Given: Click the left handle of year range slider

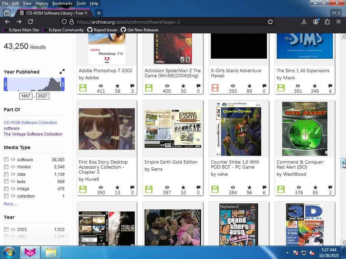Looking at the screenshot, I should (5, 84).
